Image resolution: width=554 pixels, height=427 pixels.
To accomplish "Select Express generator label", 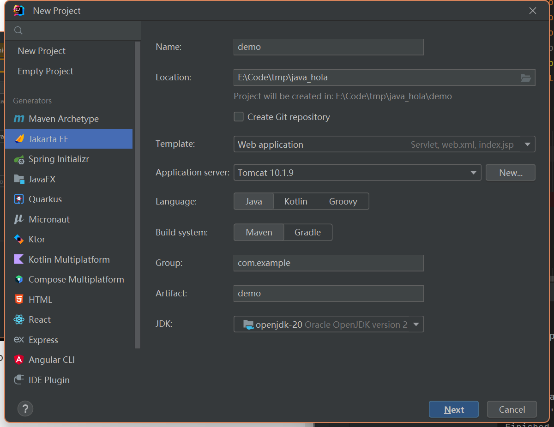I will [43, 340].
